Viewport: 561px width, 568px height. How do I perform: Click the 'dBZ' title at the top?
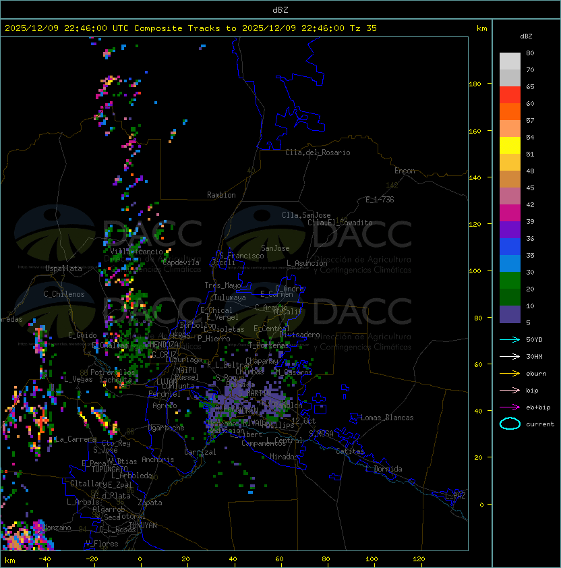[280, 9]
